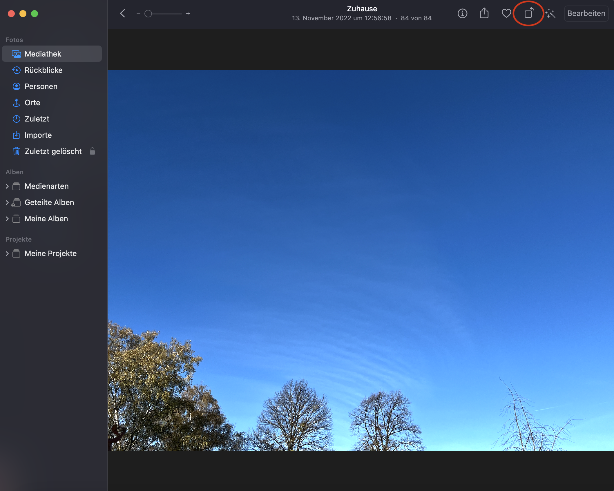Apply auto-enhance magic wand
The width and height of the screenshot is (614, 491).
click(x=550, y=13)
